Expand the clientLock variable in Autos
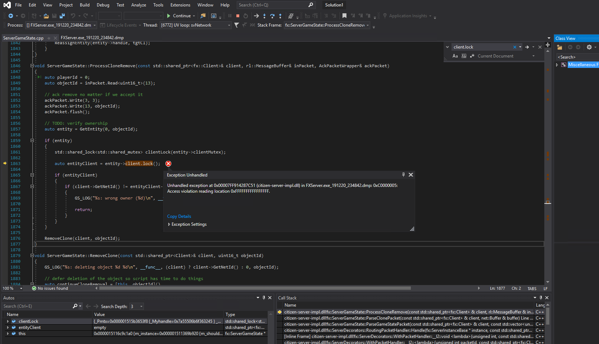The height and width of the screenshot is (344, 599). click(8, 321)
